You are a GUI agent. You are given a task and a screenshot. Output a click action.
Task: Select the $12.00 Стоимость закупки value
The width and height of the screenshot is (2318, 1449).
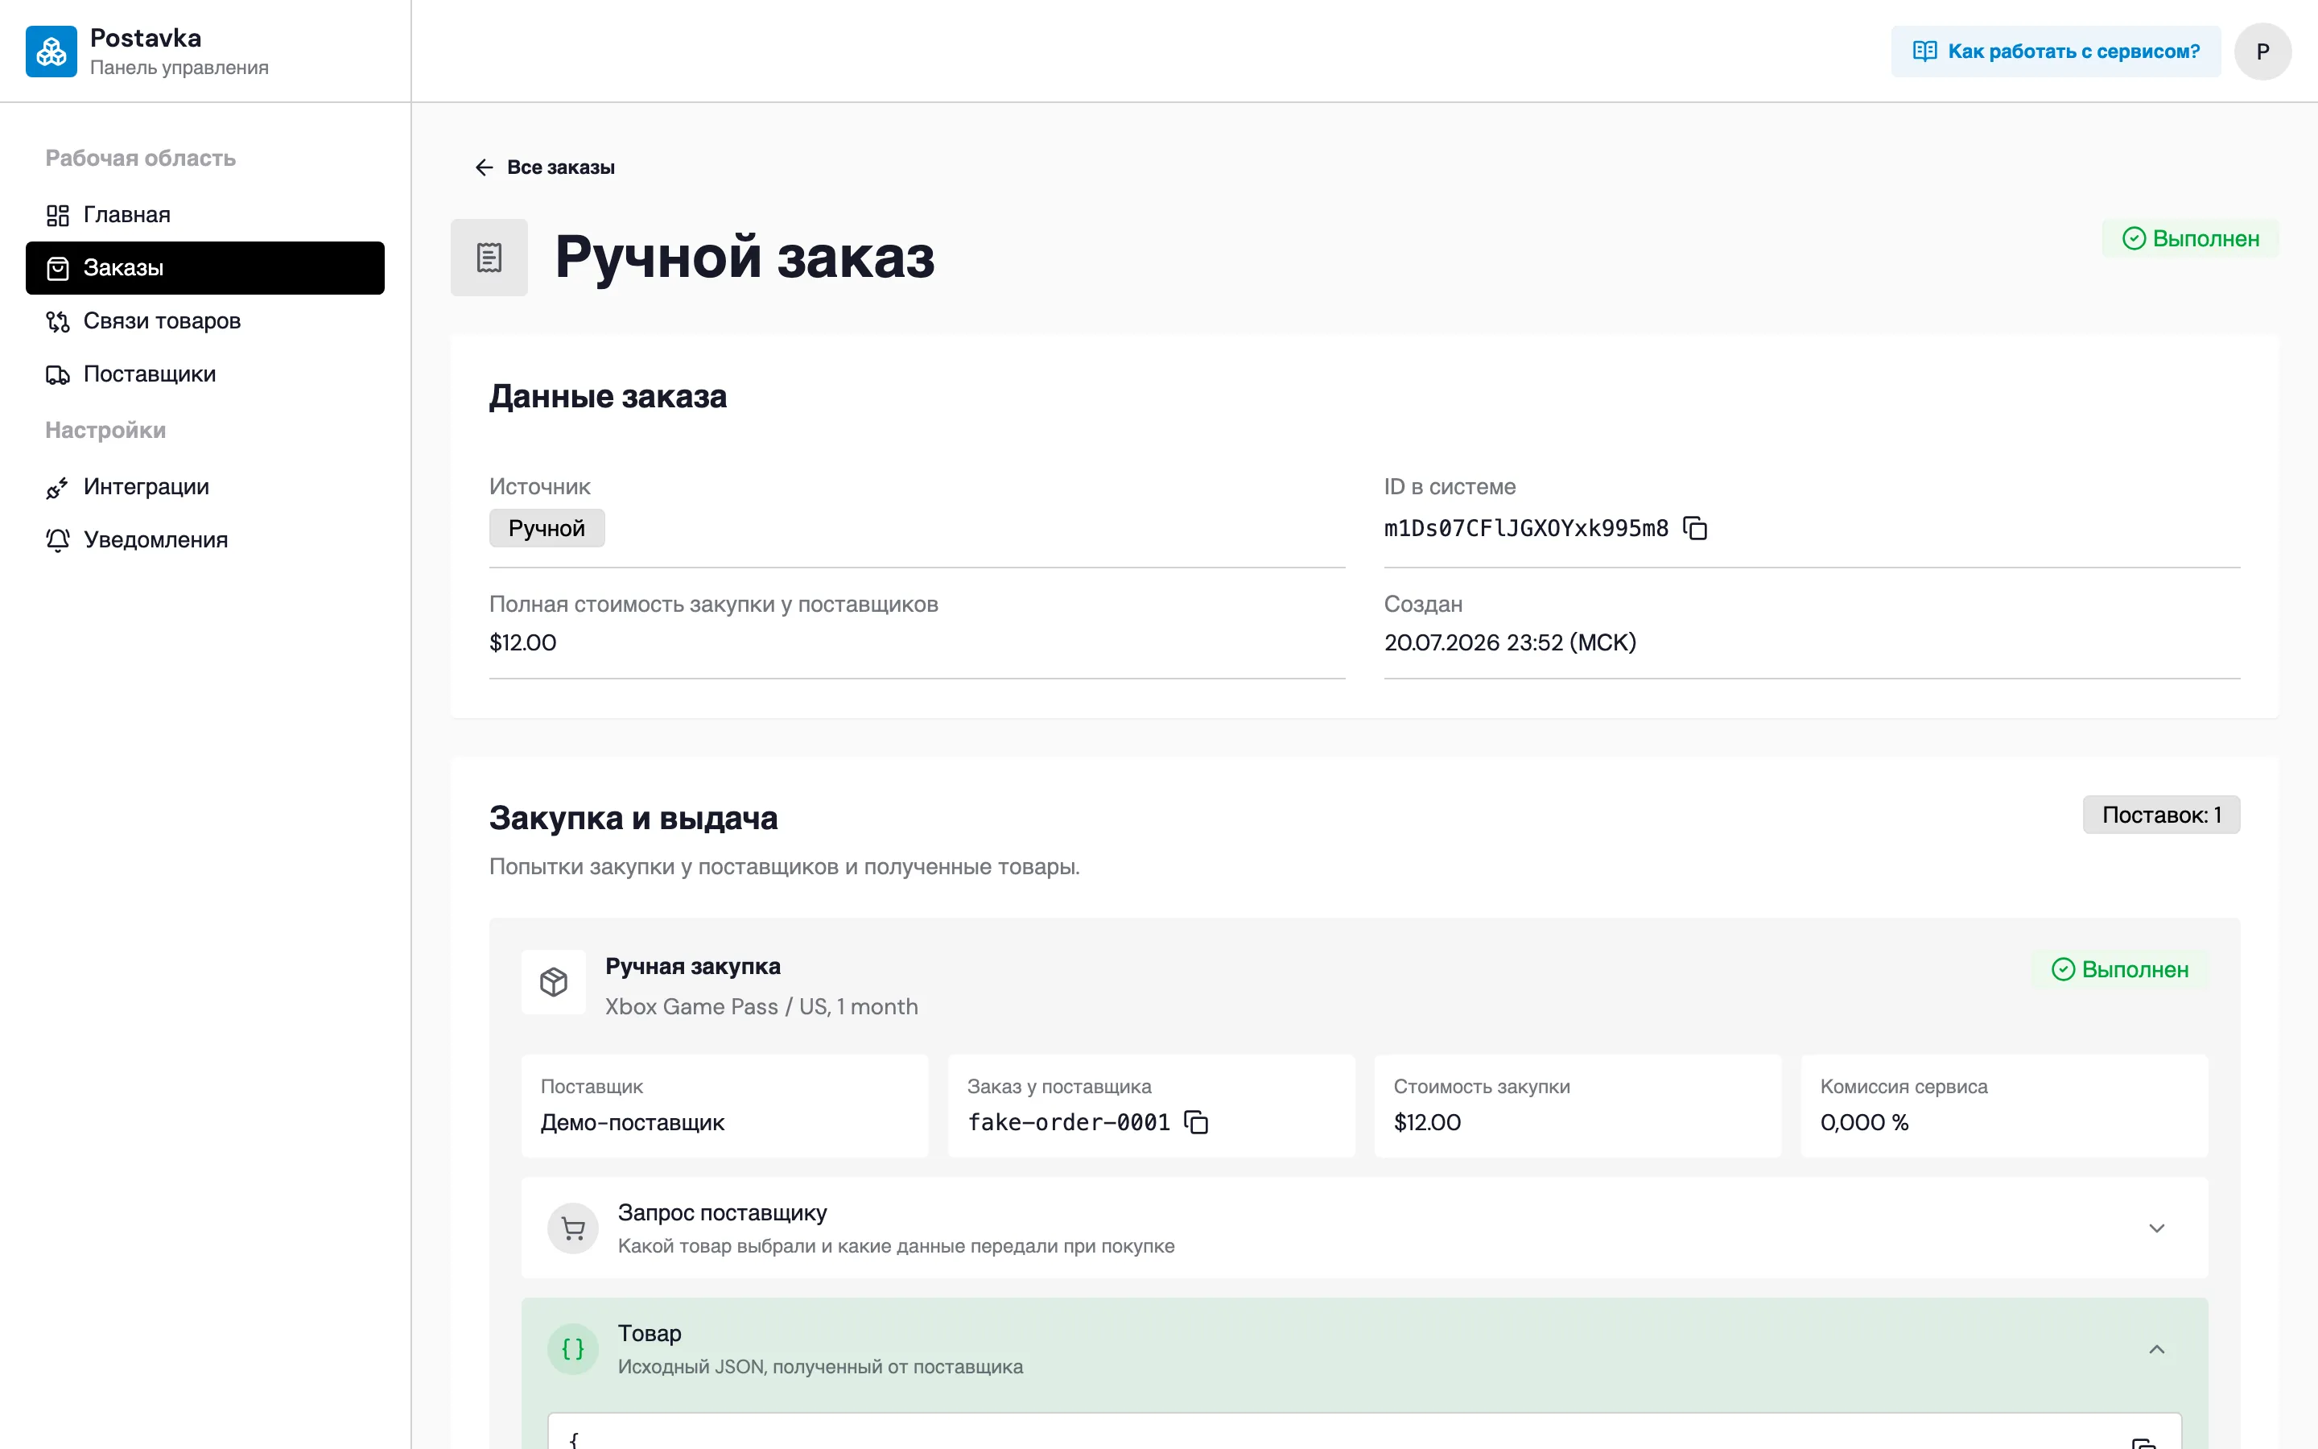(1427, 1122)
